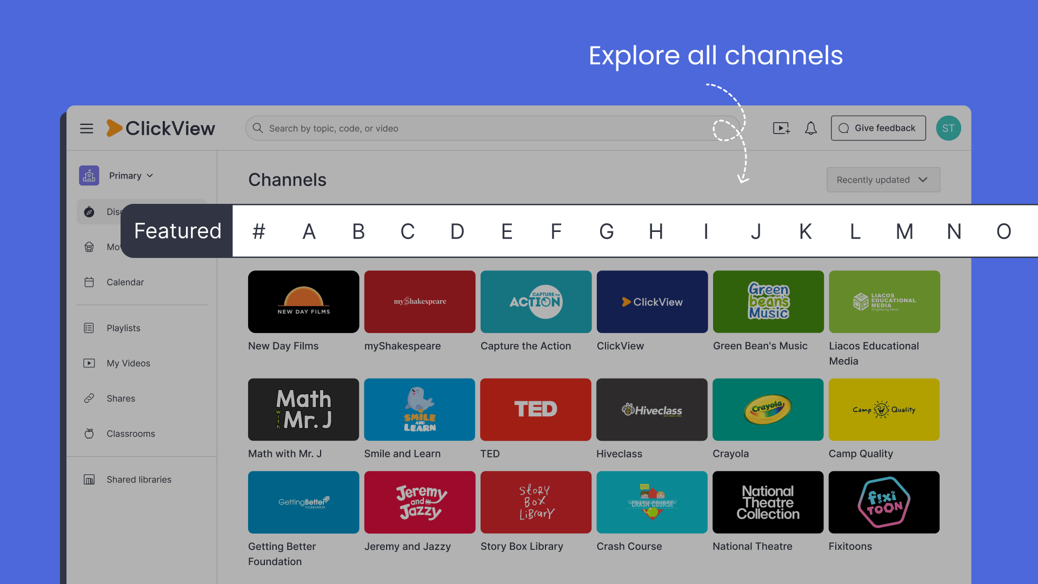Open the ST user avatar menu
Viewport: 1038px width, 584px height.
click(948, 128)
